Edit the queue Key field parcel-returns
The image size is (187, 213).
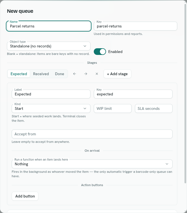coord(136,26)
